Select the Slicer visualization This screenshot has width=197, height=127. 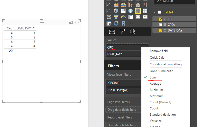coord(109,23)
